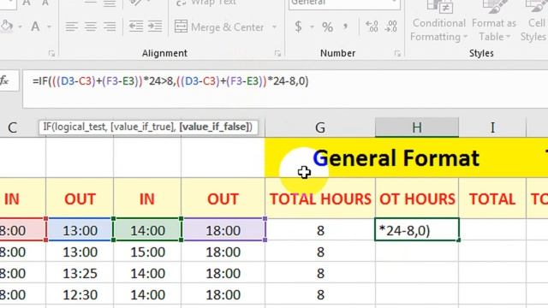The width and height of the screenshot is (548, 308).
Task: Click the Font Color A button
Action: pyautogui.click(x=35, y=27)
